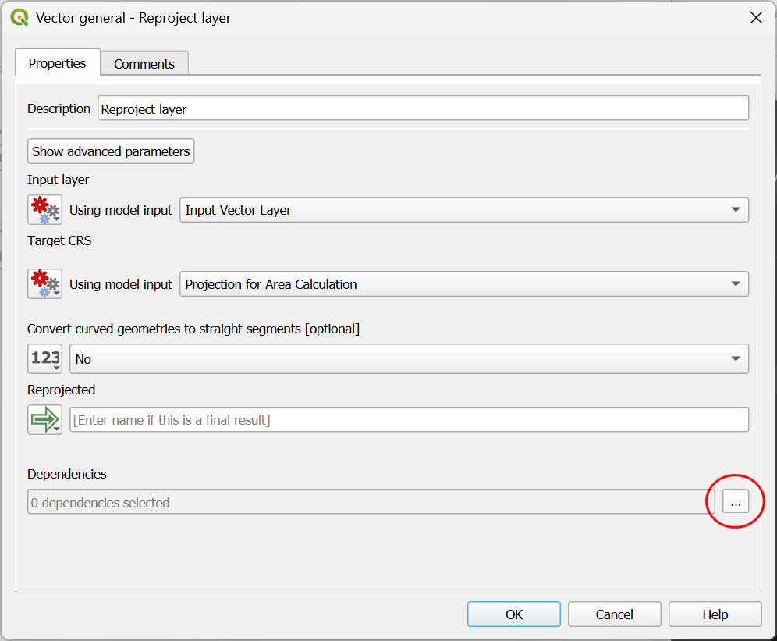This screenshot has height=641, width=777.
Task: Click the green arrow Reprojected output icon
Action: (x=44, y=419)
